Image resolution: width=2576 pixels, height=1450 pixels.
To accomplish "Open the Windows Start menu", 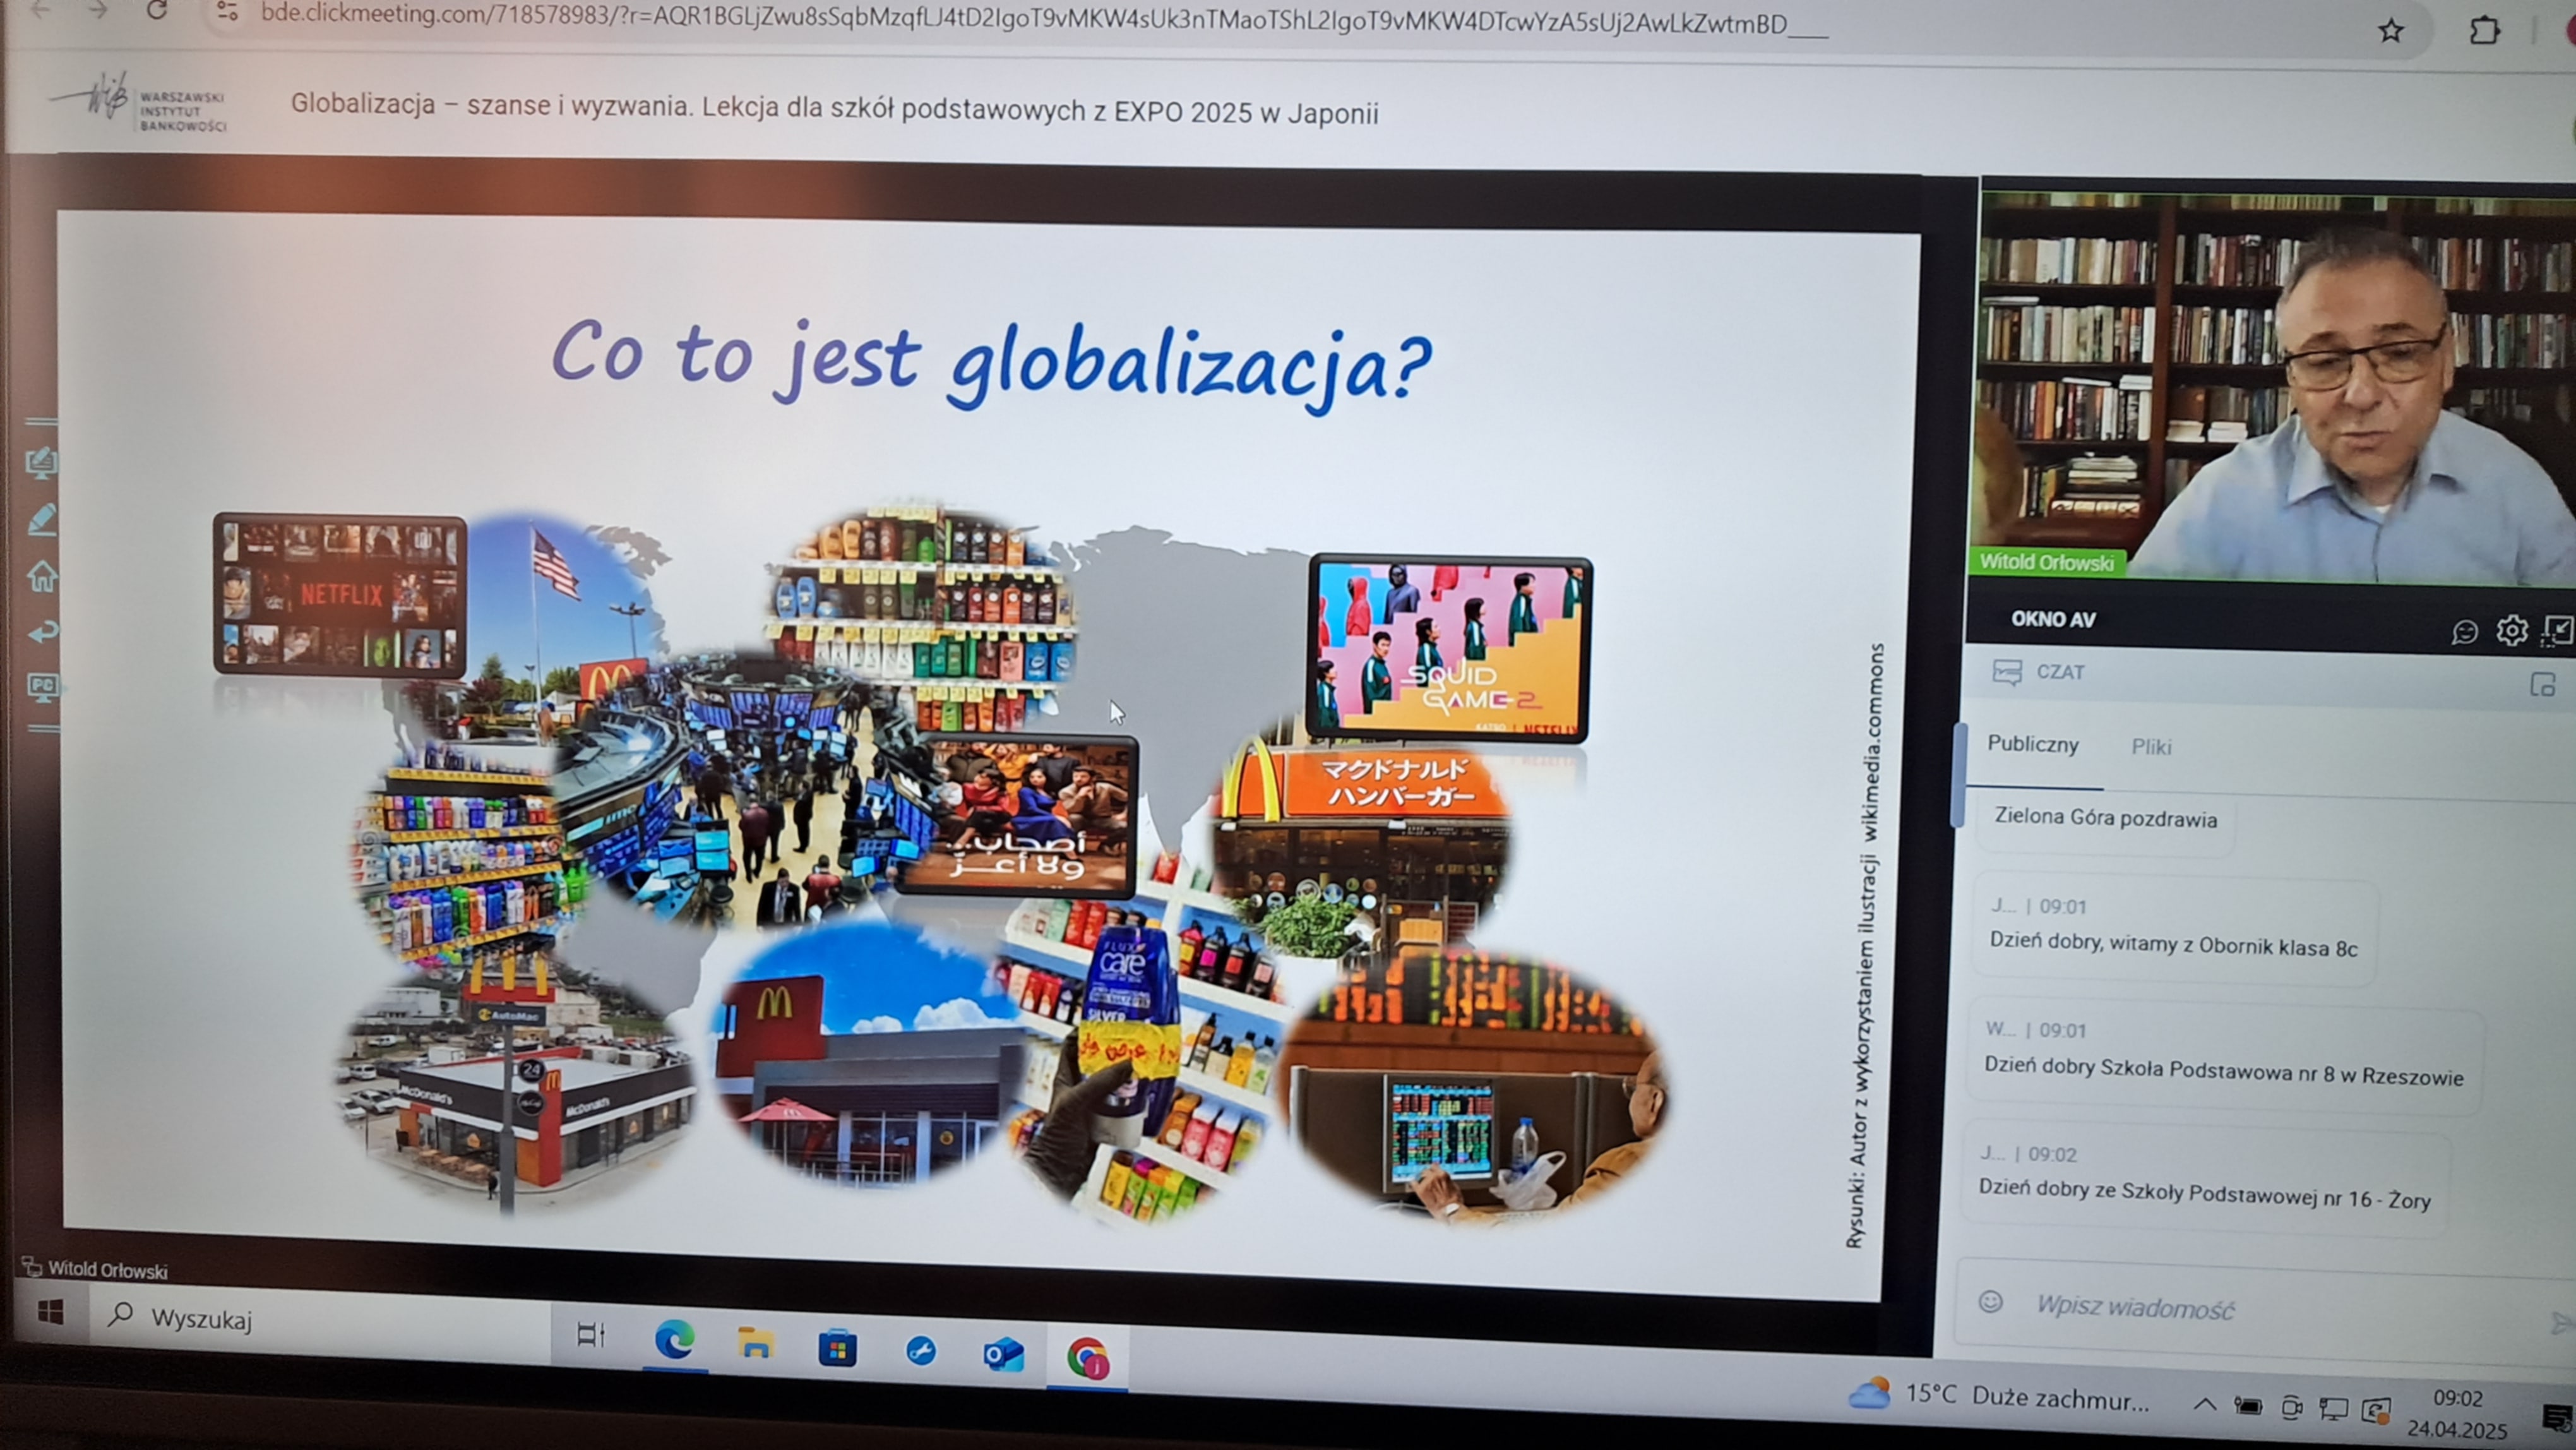I will point(49,1311).
